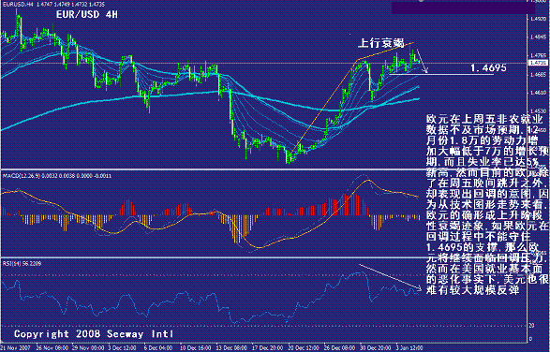
Task: Click the 'EUR/USD 4H' chart title
Action: (x=86, y=15)
